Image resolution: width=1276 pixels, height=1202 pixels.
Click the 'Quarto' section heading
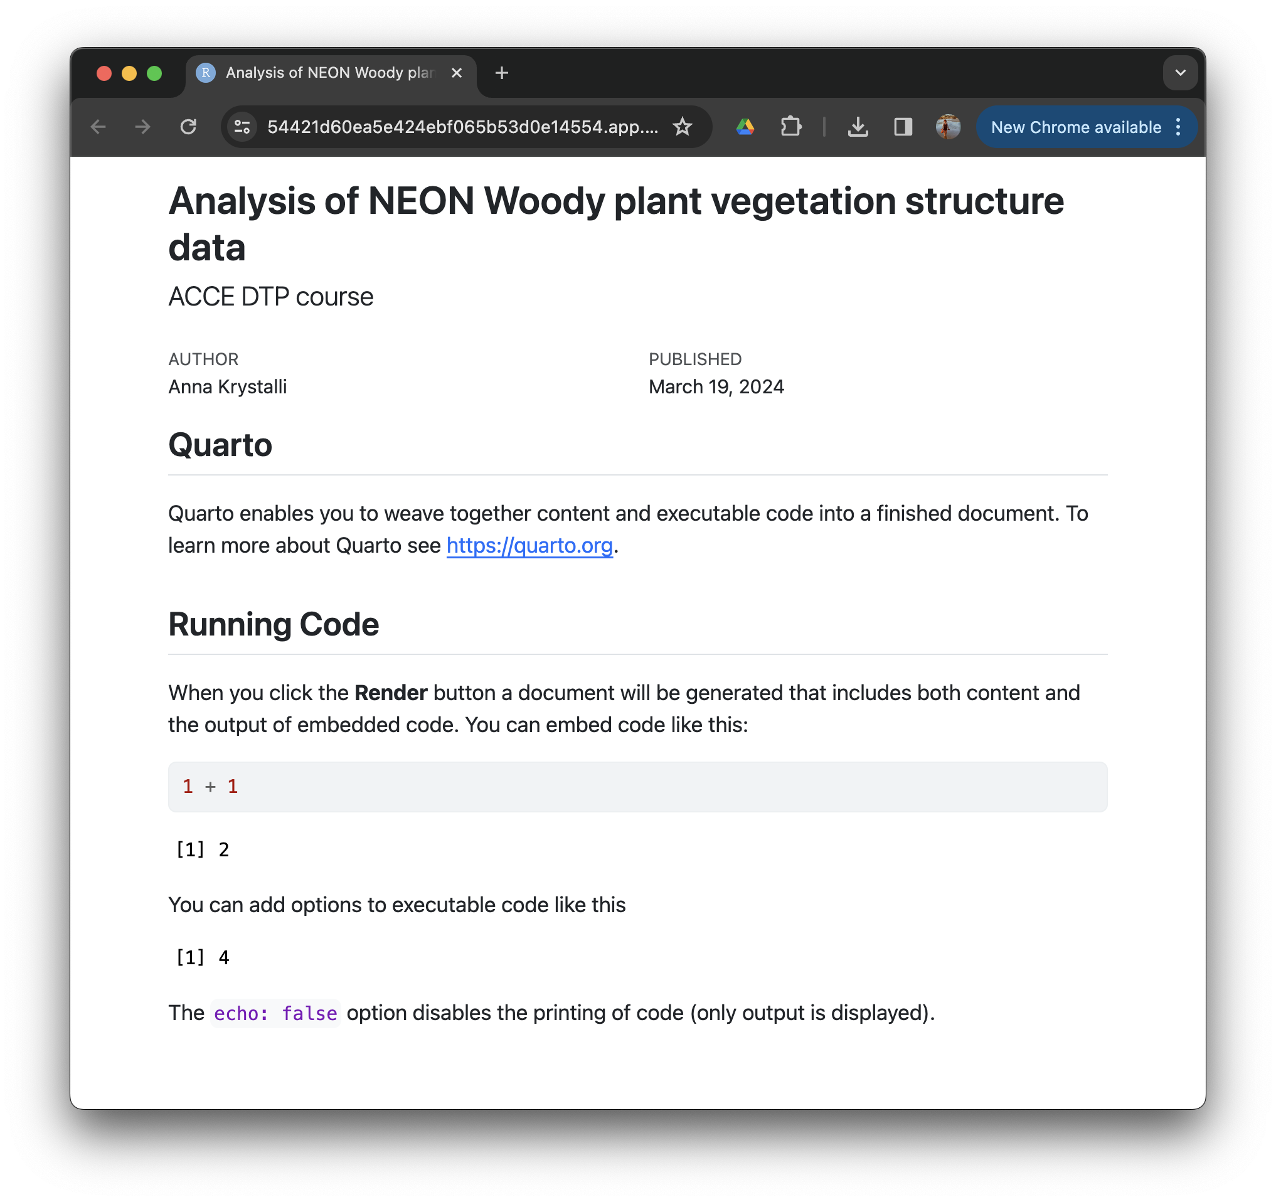220,445
